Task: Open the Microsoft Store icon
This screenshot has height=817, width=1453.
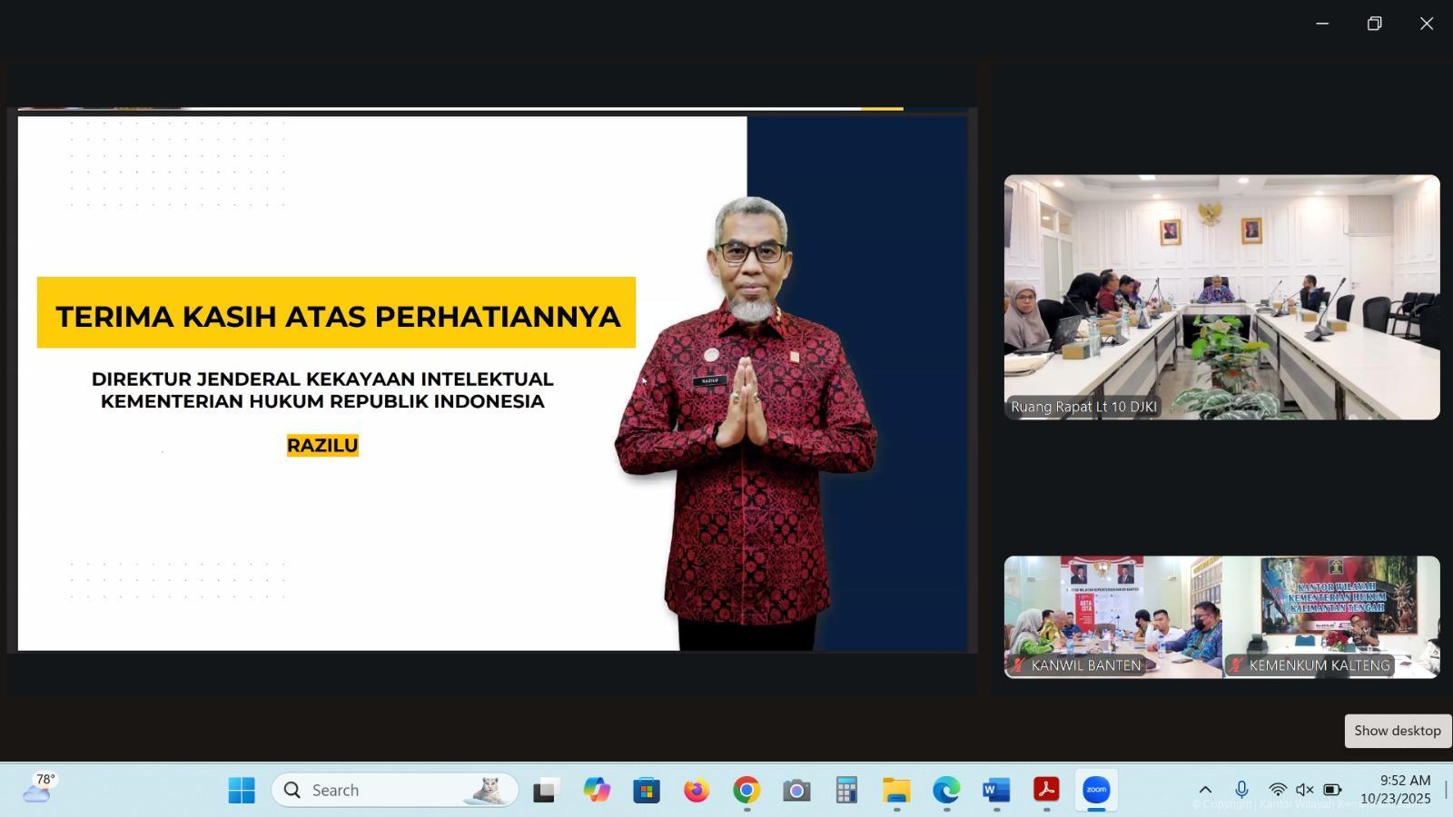Action: coord(647,790)
